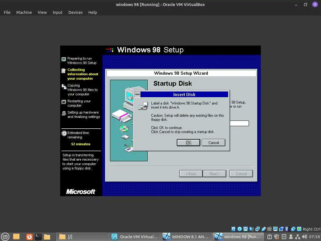Open the Input menu
Screen dimensions: 321x241
pos(57,12)
